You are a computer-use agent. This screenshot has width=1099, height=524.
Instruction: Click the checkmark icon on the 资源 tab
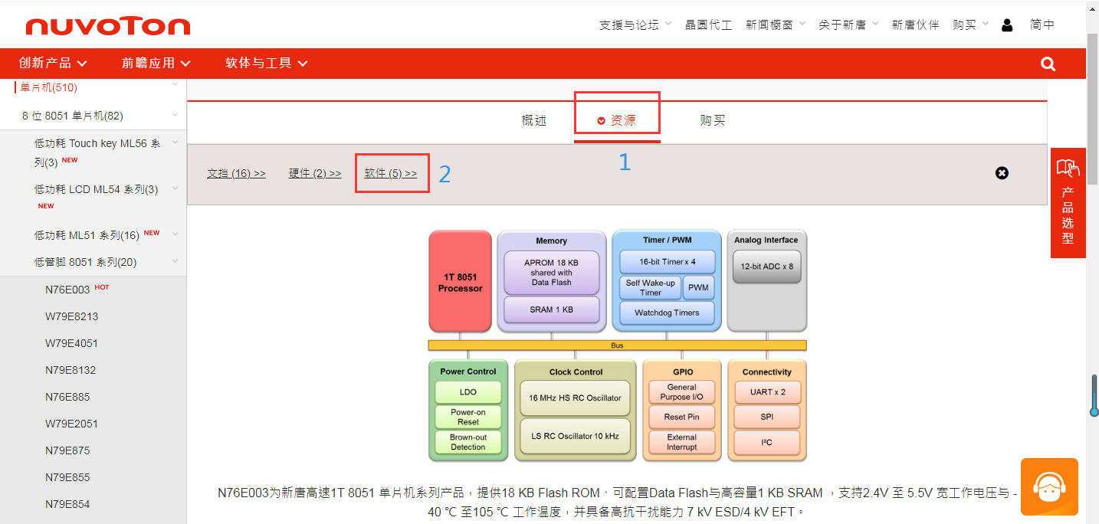coord(601,120)
